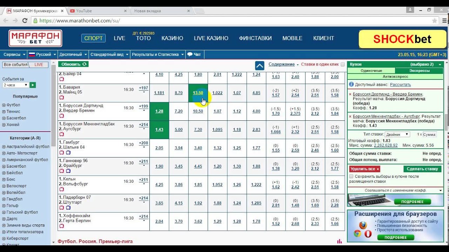This screenshot has width=449, height=252.
Task: Open the LIVE menu item in header
Action: [x=119, y=38]
